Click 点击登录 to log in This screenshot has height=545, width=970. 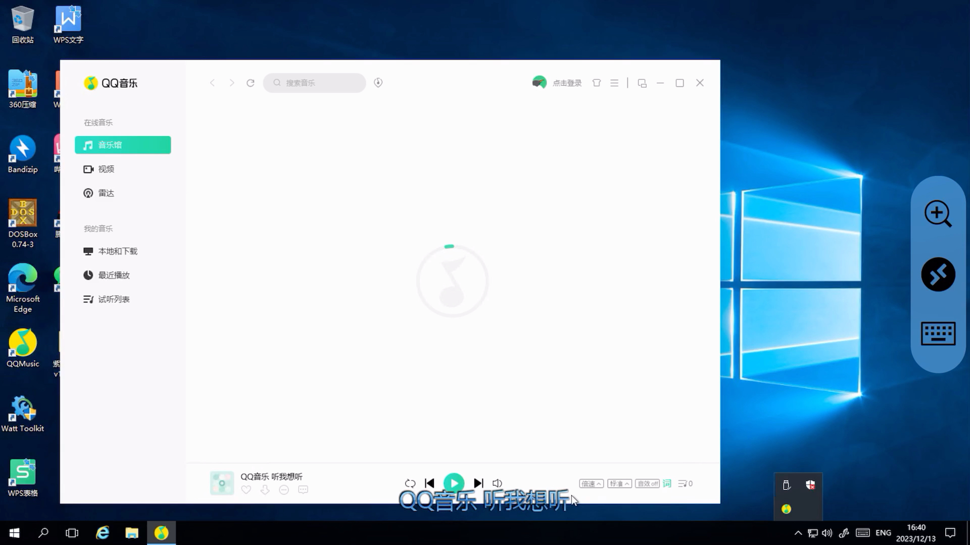[567, 83]
